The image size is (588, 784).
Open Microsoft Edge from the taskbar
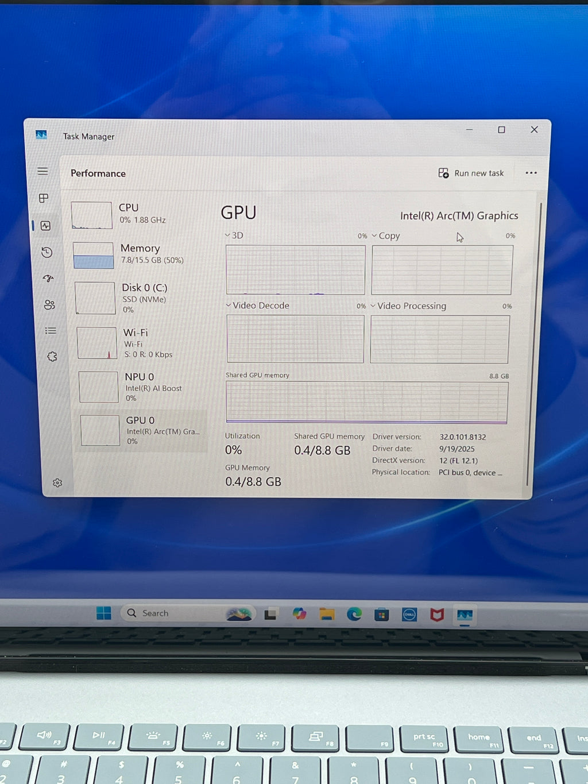coord(354,615)
